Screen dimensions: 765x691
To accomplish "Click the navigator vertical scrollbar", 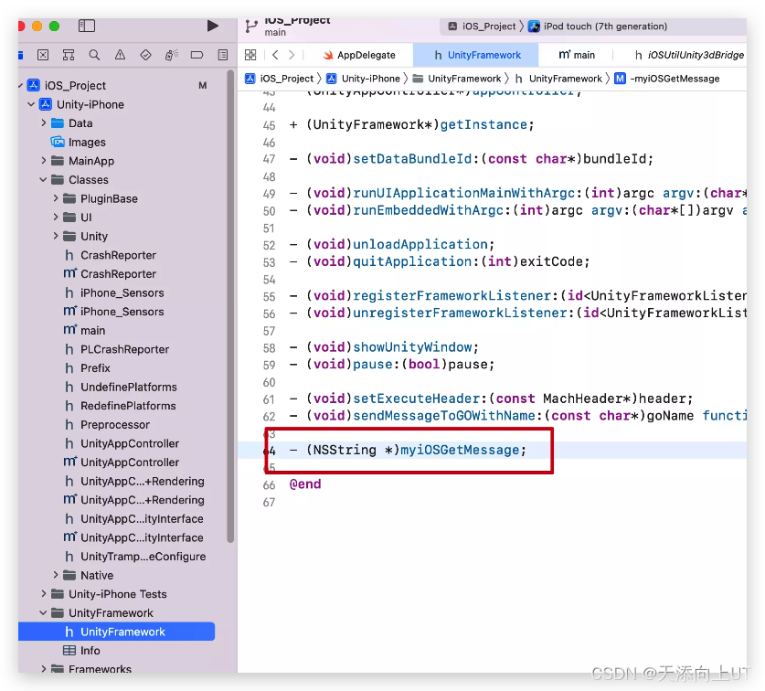I will point(230,306).
